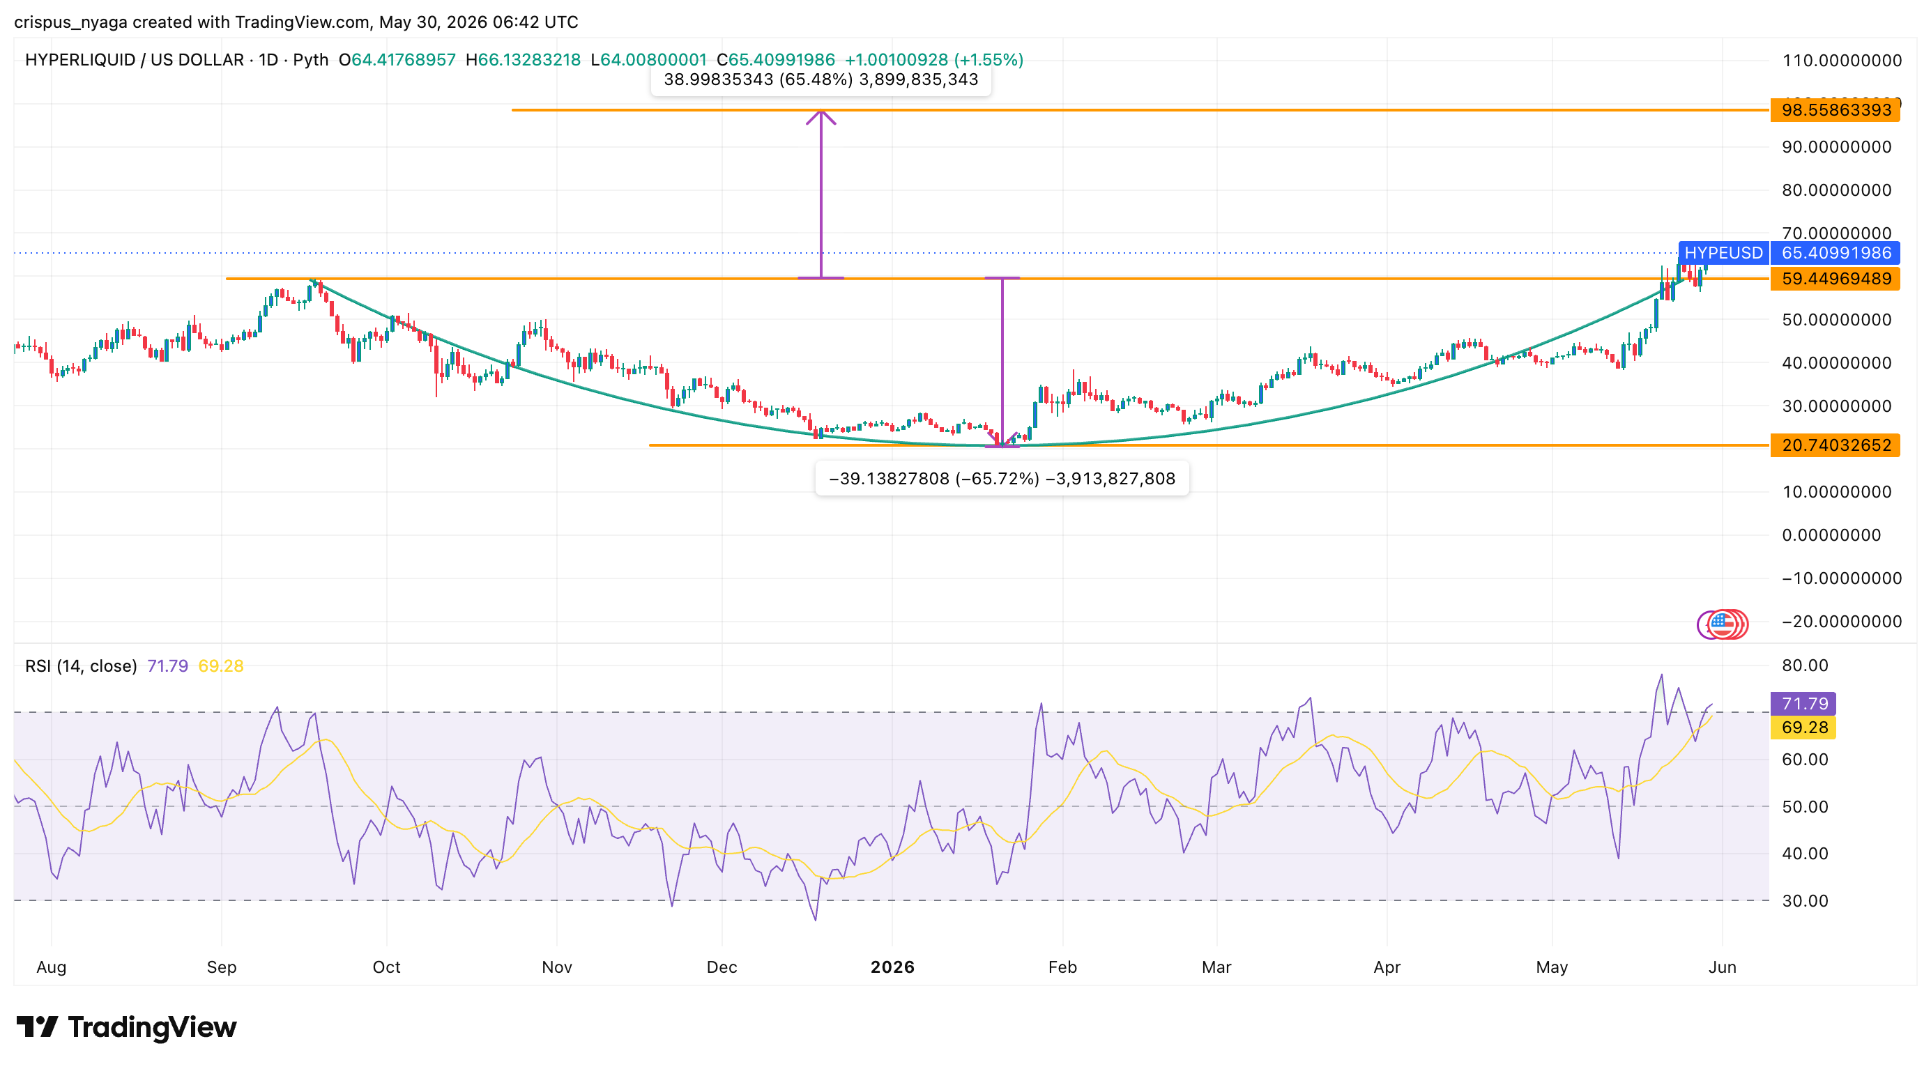
Task: Click the 10.00000000 price axis label
Action: (1837, 492)
